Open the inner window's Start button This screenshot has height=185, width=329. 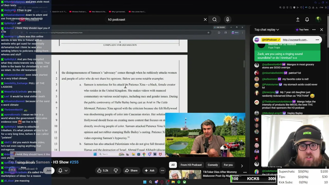coord(95,154)
